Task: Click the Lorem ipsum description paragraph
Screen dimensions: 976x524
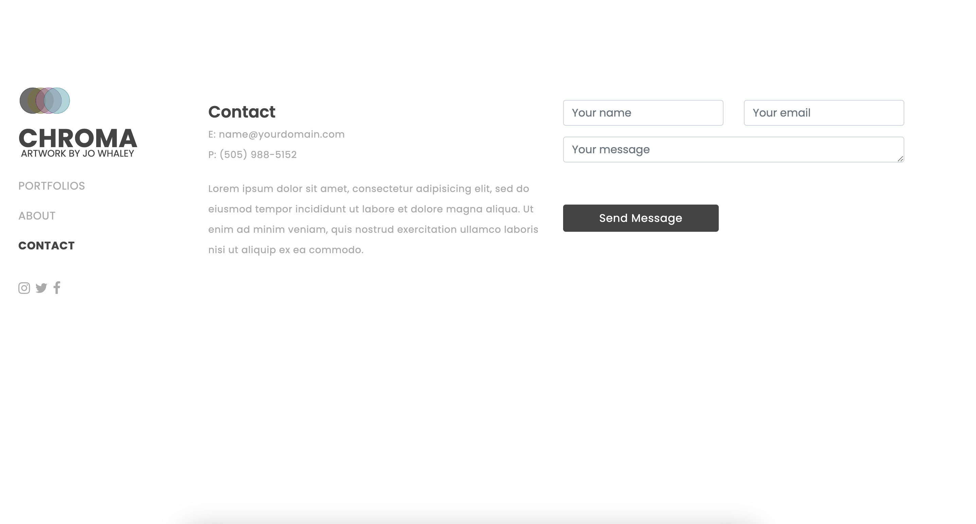Action: pyautogui.click(x=373, y=219)
